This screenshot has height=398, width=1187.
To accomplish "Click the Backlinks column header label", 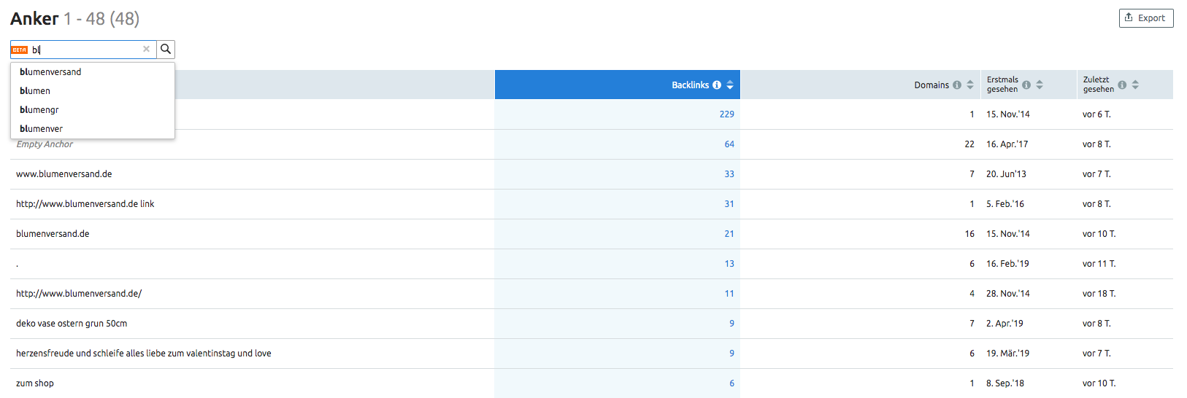I will [x=690, y=85].
